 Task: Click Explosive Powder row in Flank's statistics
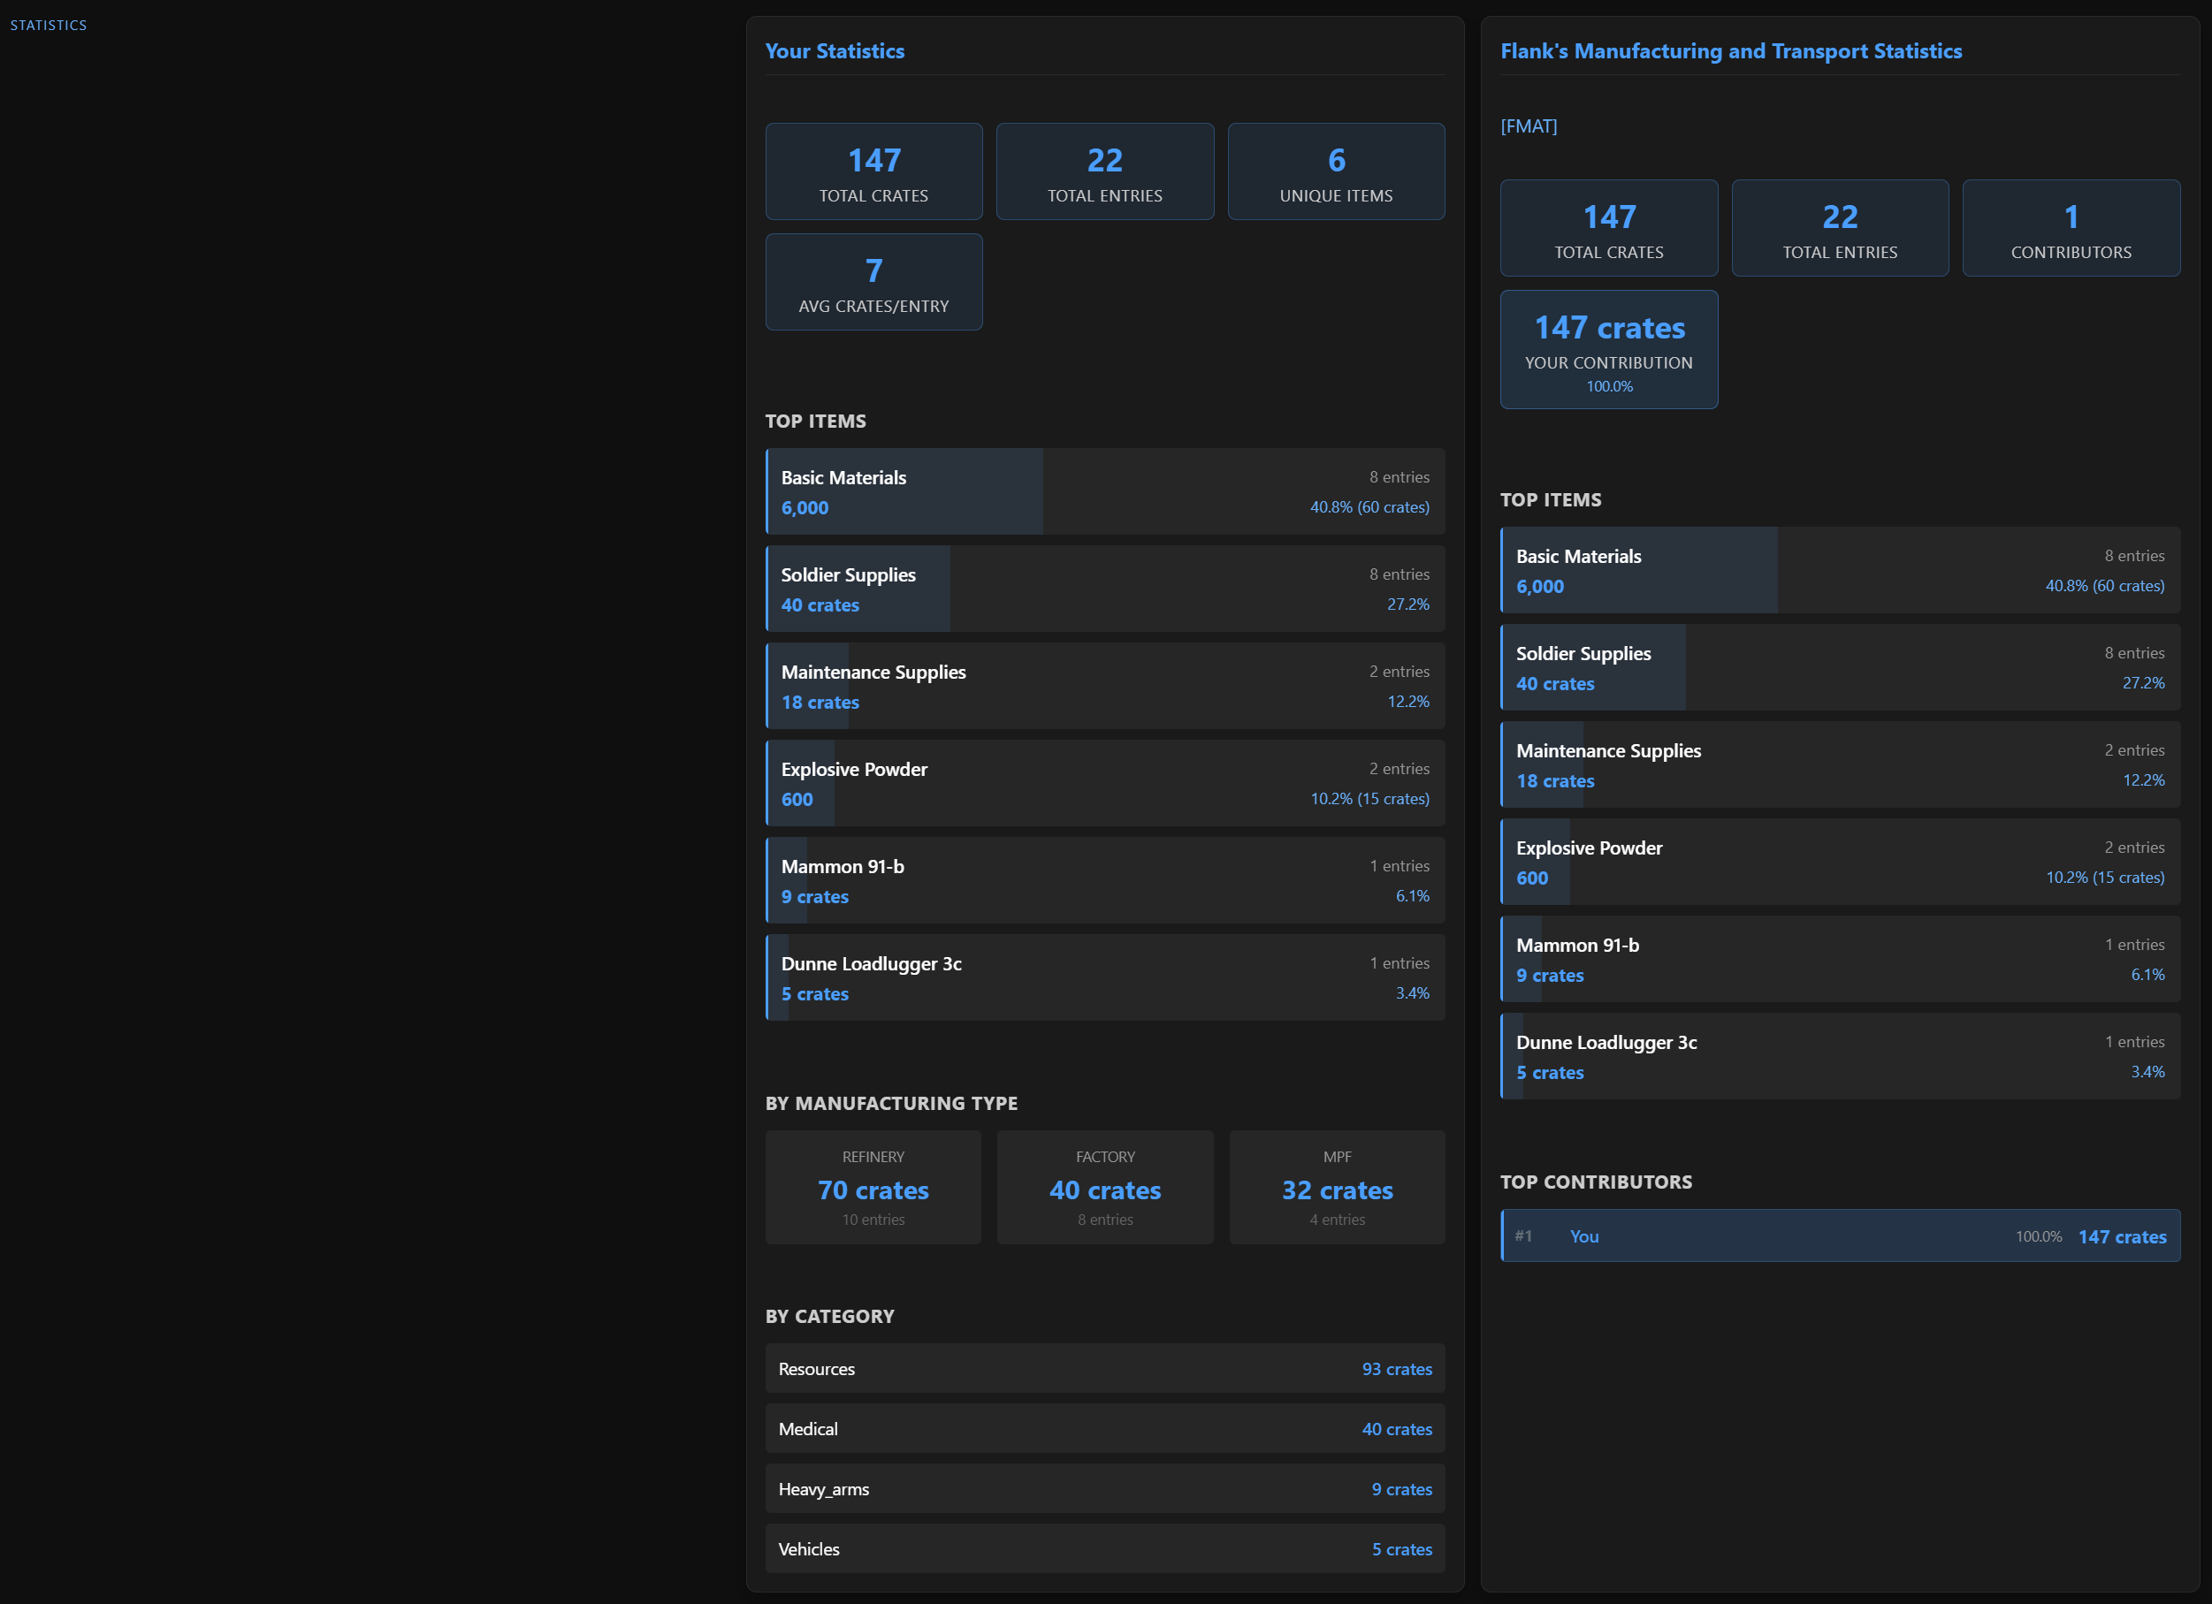tap(1840, 862)
